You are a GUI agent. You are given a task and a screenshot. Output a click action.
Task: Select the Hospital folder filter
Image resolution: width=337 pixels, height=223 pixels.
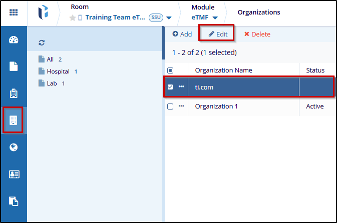coord(58,71)
